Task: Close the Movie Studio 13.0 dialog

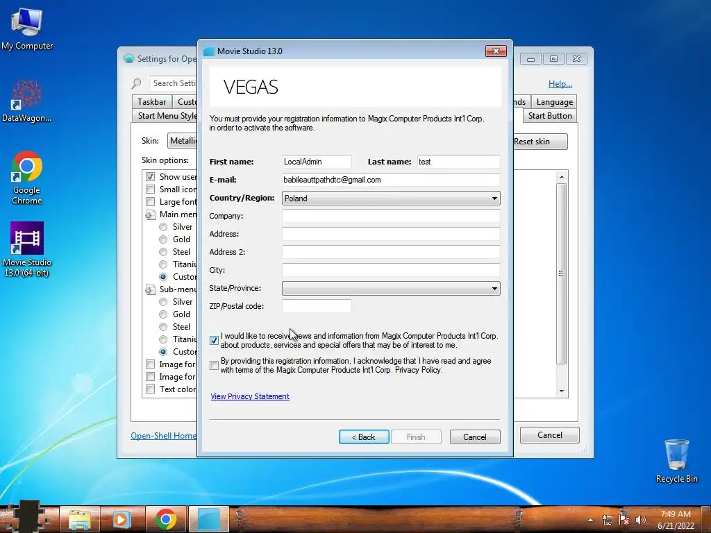Action: (x=496, y=51)
